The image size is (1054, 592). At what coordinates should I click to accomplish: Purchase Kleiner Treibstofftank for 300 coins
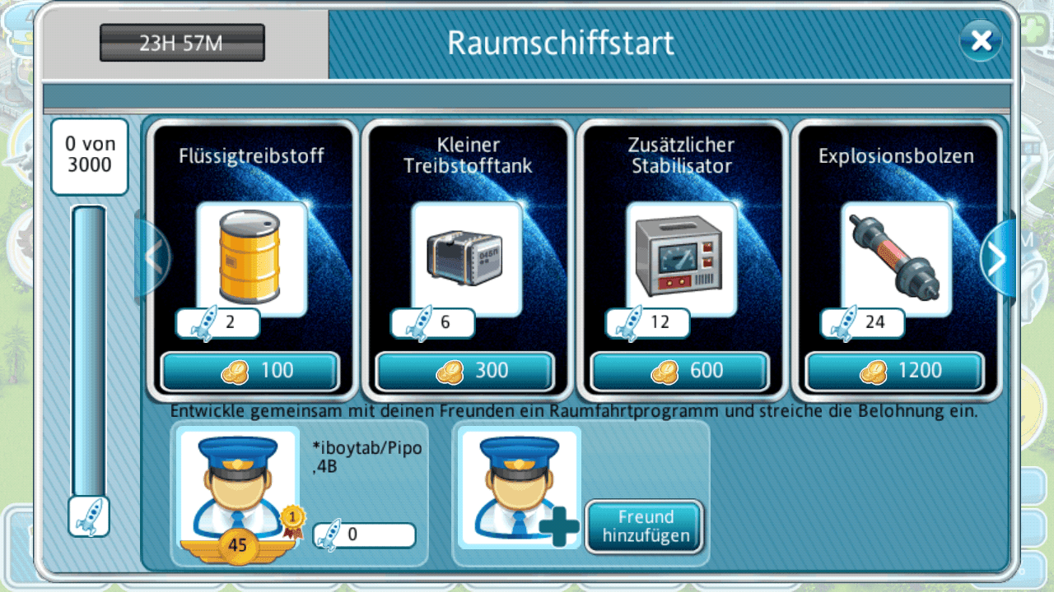point(465,371)
